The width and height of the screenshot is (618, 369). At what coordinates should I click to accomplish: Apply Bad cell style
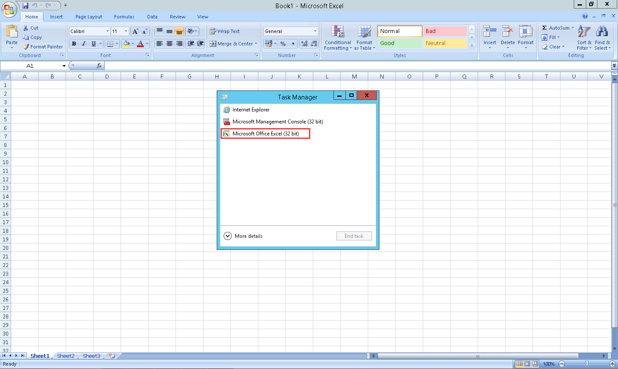tap(445, 31)
